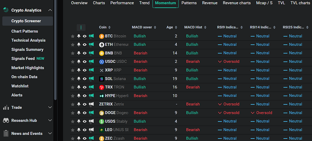This screenshot has width=312, height=141.
Task: Click News and Events clipboard icon
Action: 6,133
